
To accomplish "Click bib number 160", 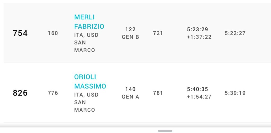I will [x=53, y=33].
